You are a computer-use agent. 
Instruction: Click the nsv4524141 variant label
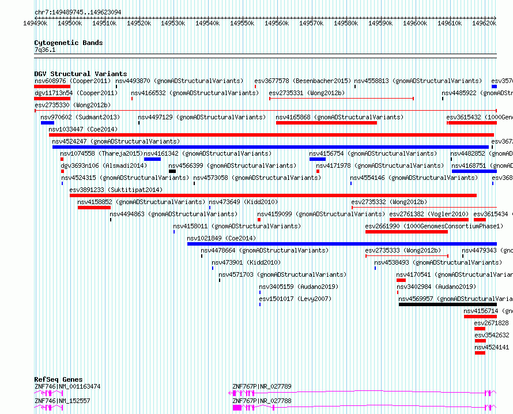coord(492,347)
